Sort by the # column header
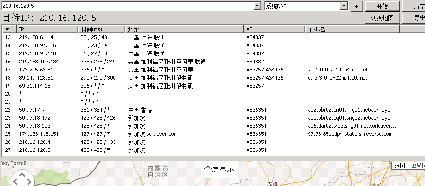The height and width of the screenshot is (186, 425). coord(9,29)
